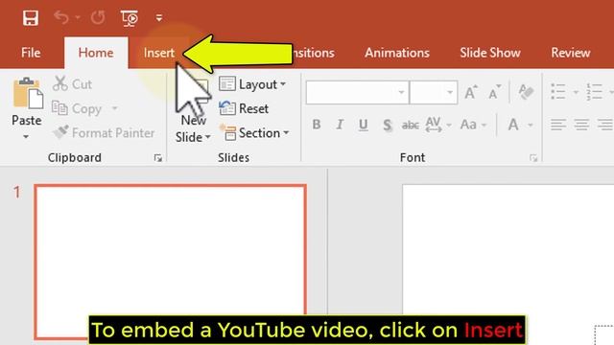Open the New Slide dropdown

[x=193, y=137]
